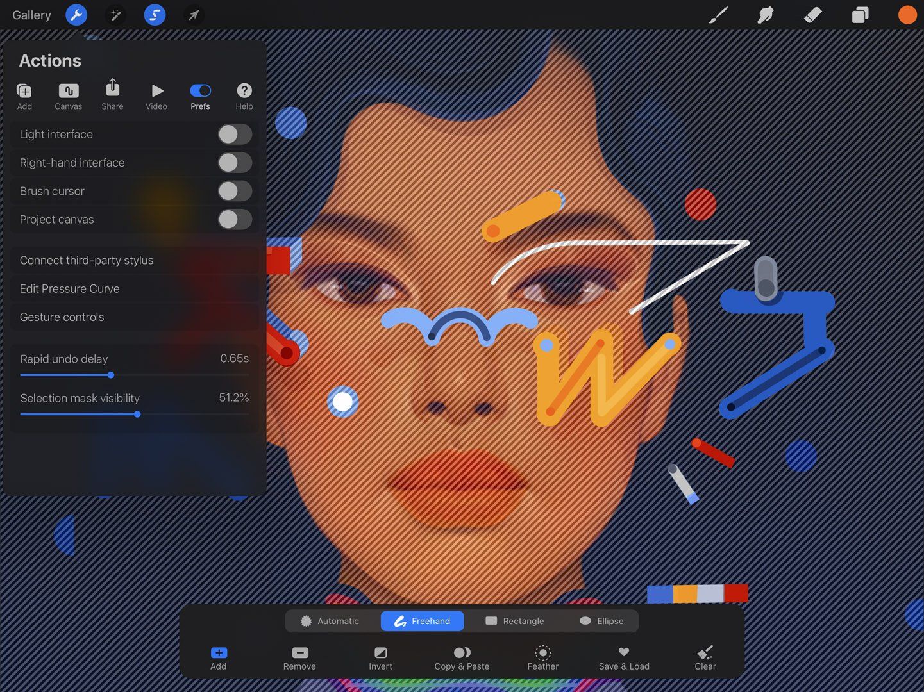Screen dimensions: 924x692
Task: Activate the Transform arrow tool
Action: click(194, 15)
